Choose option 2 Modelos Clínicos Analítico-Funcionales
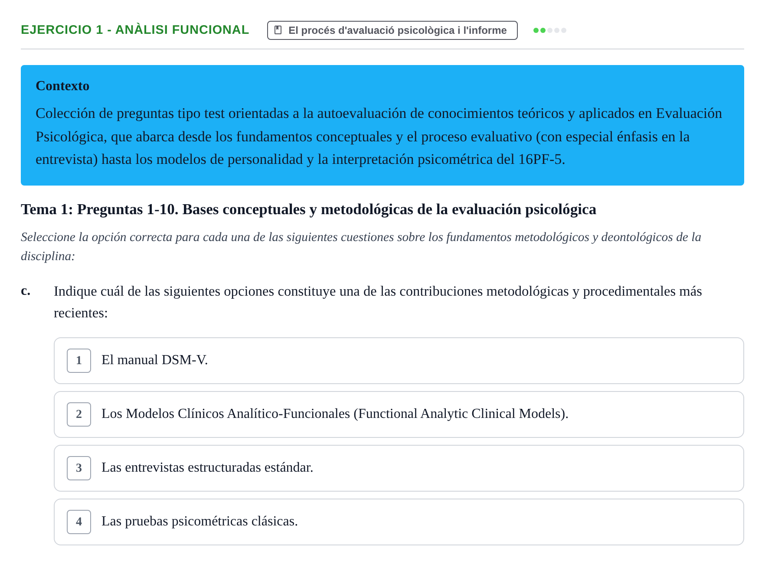Screen dimensions: 765x574 [399, 414]
